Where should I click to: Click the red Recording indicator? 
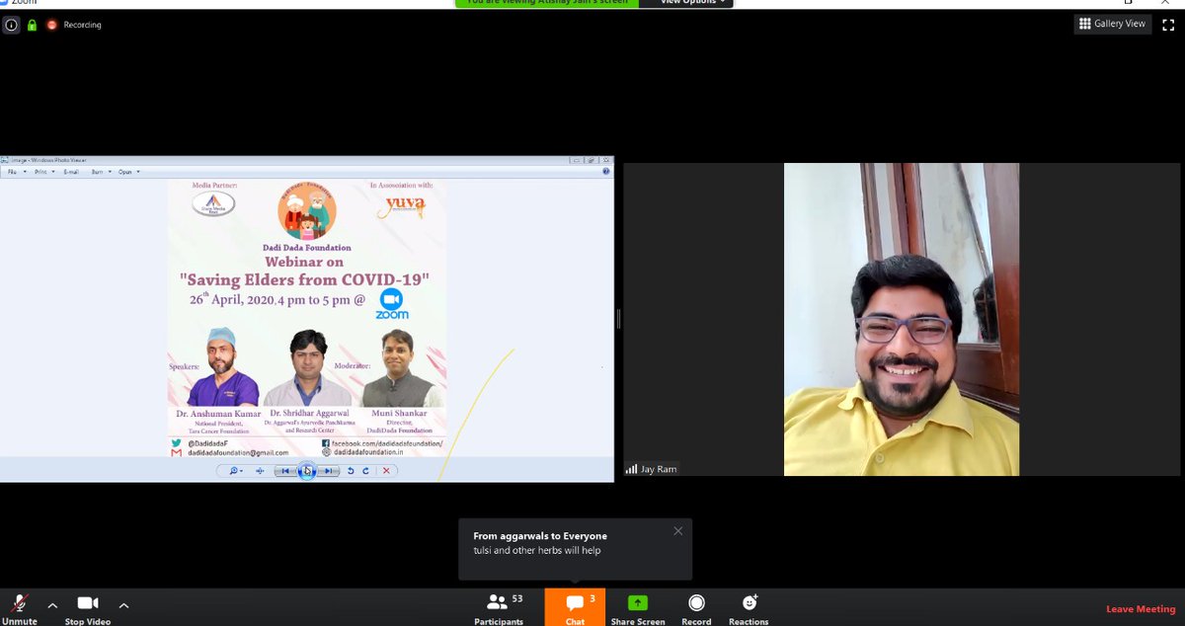[x=74, y=25]
